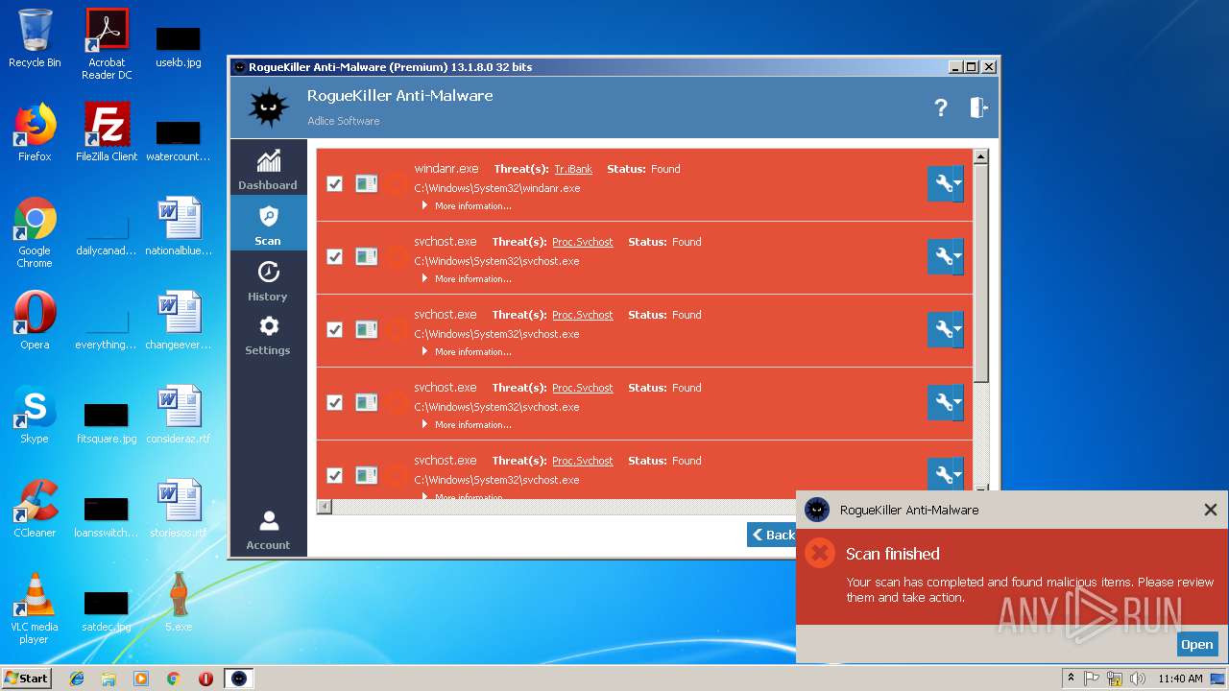Select the Opera desktop shortcut
Screen dimensions: 1229x691
point(35,321)
